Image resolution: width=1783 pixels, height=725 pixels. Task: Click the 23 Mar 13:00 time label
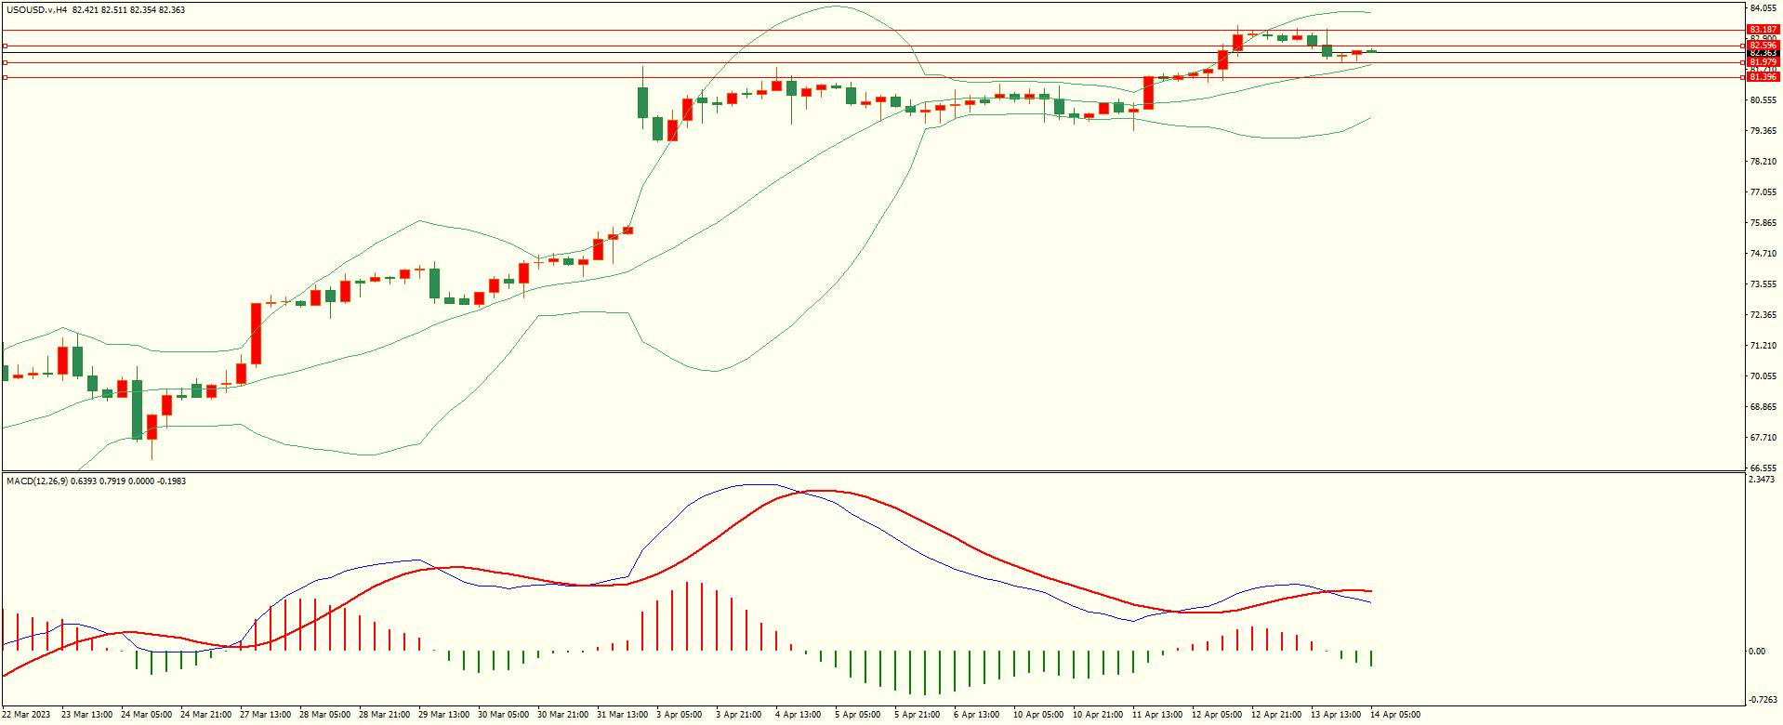point(86,715)
